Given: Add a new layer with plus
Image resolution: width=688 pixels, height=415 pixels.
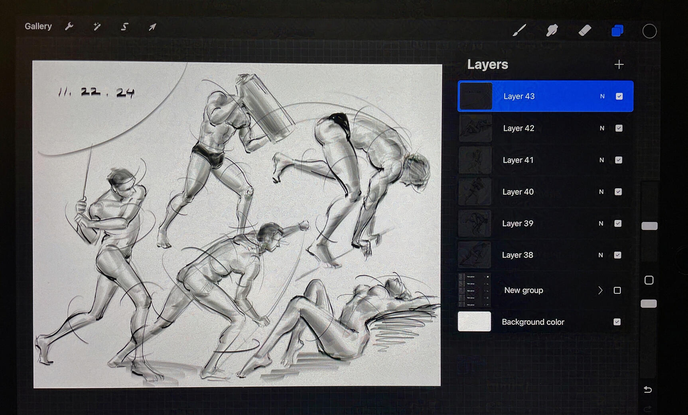Looking at the screenshot, I should [619, 65].
